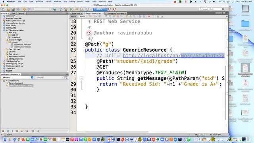Viewport: 254px width, 143px height.
Task: Click the editor horizontal scrollbar
Action: [x=117, y=132]
